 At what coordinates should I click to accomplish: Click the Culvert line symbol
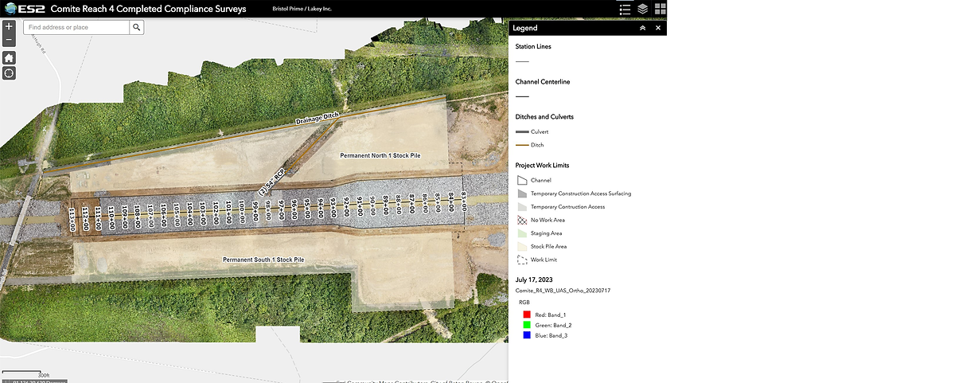(522, 132)
